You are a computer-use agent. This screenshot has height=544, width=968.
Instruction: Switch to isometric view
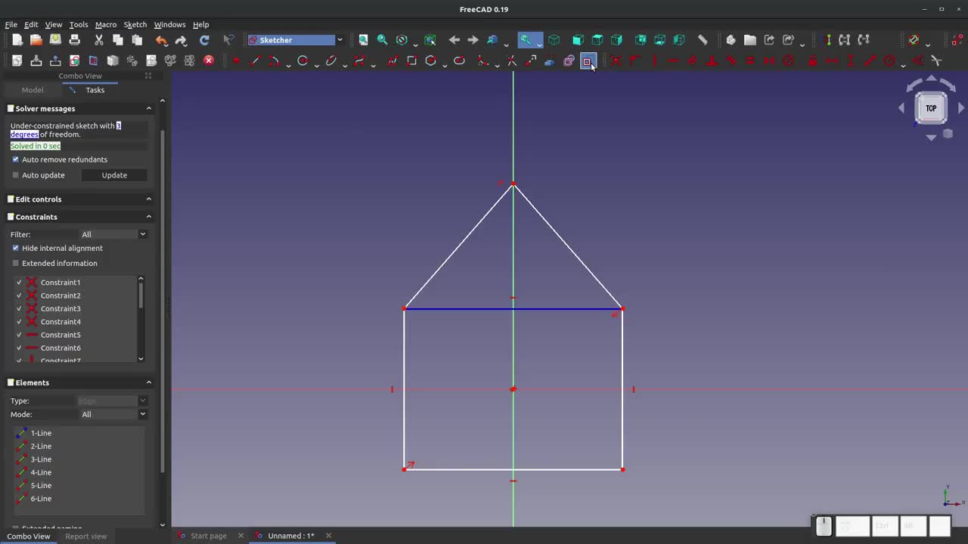tap(554, 40)
